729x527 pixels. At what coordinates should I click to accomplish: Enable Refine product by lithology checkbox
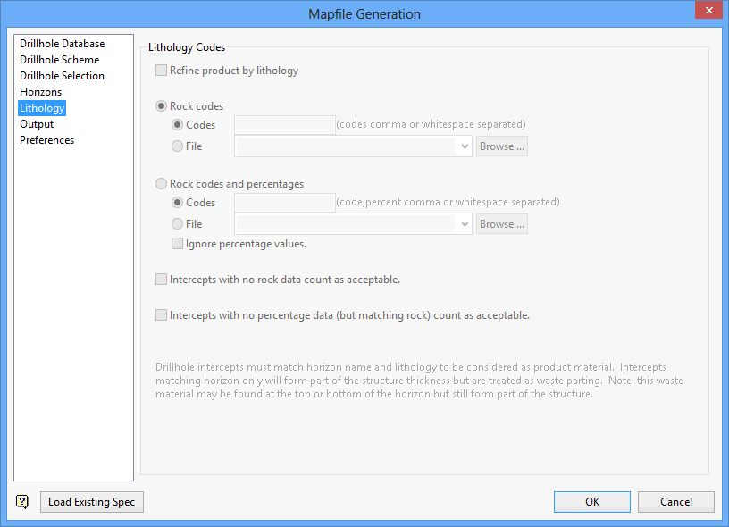click(x=162, y=71)
